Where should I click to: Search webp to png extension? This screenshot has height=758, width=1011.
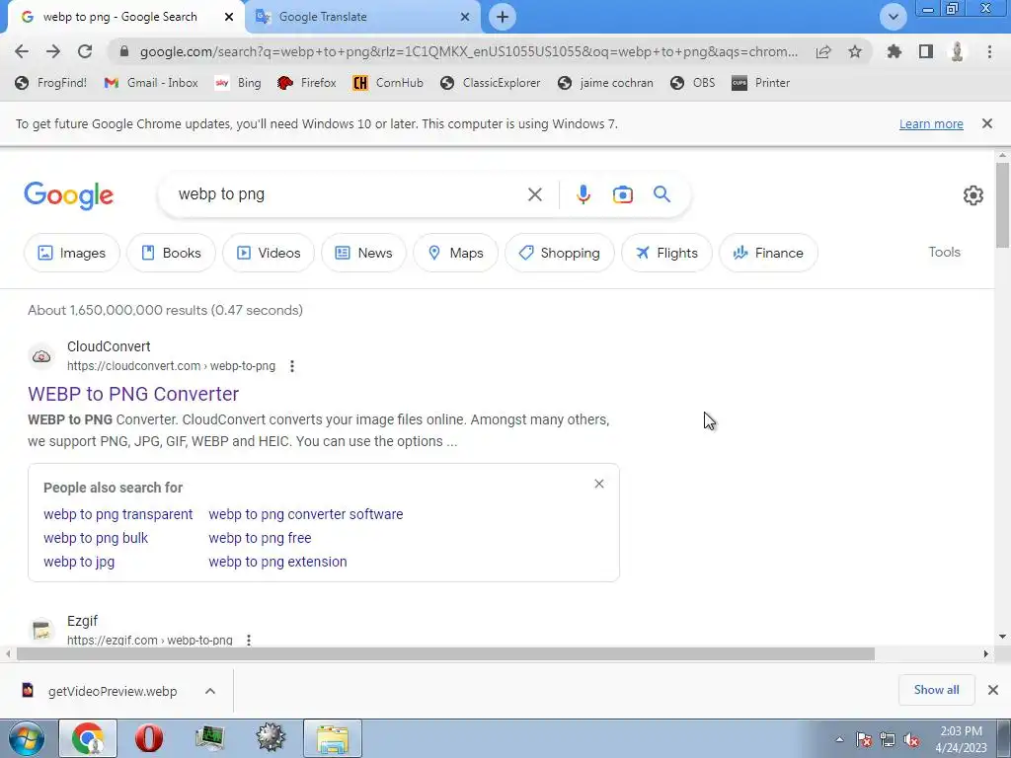277,562
